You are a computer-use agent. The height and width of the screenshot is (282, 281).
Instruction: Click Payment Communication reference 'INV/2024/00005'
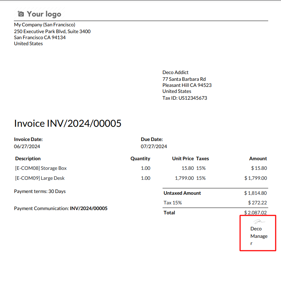89,208
